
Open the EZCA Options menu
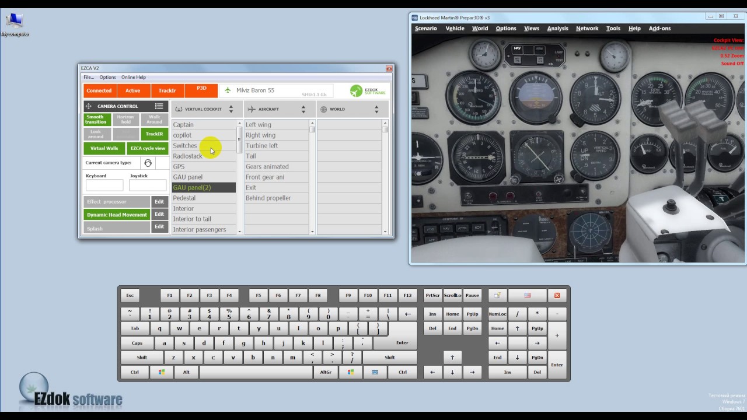(107, 77)
